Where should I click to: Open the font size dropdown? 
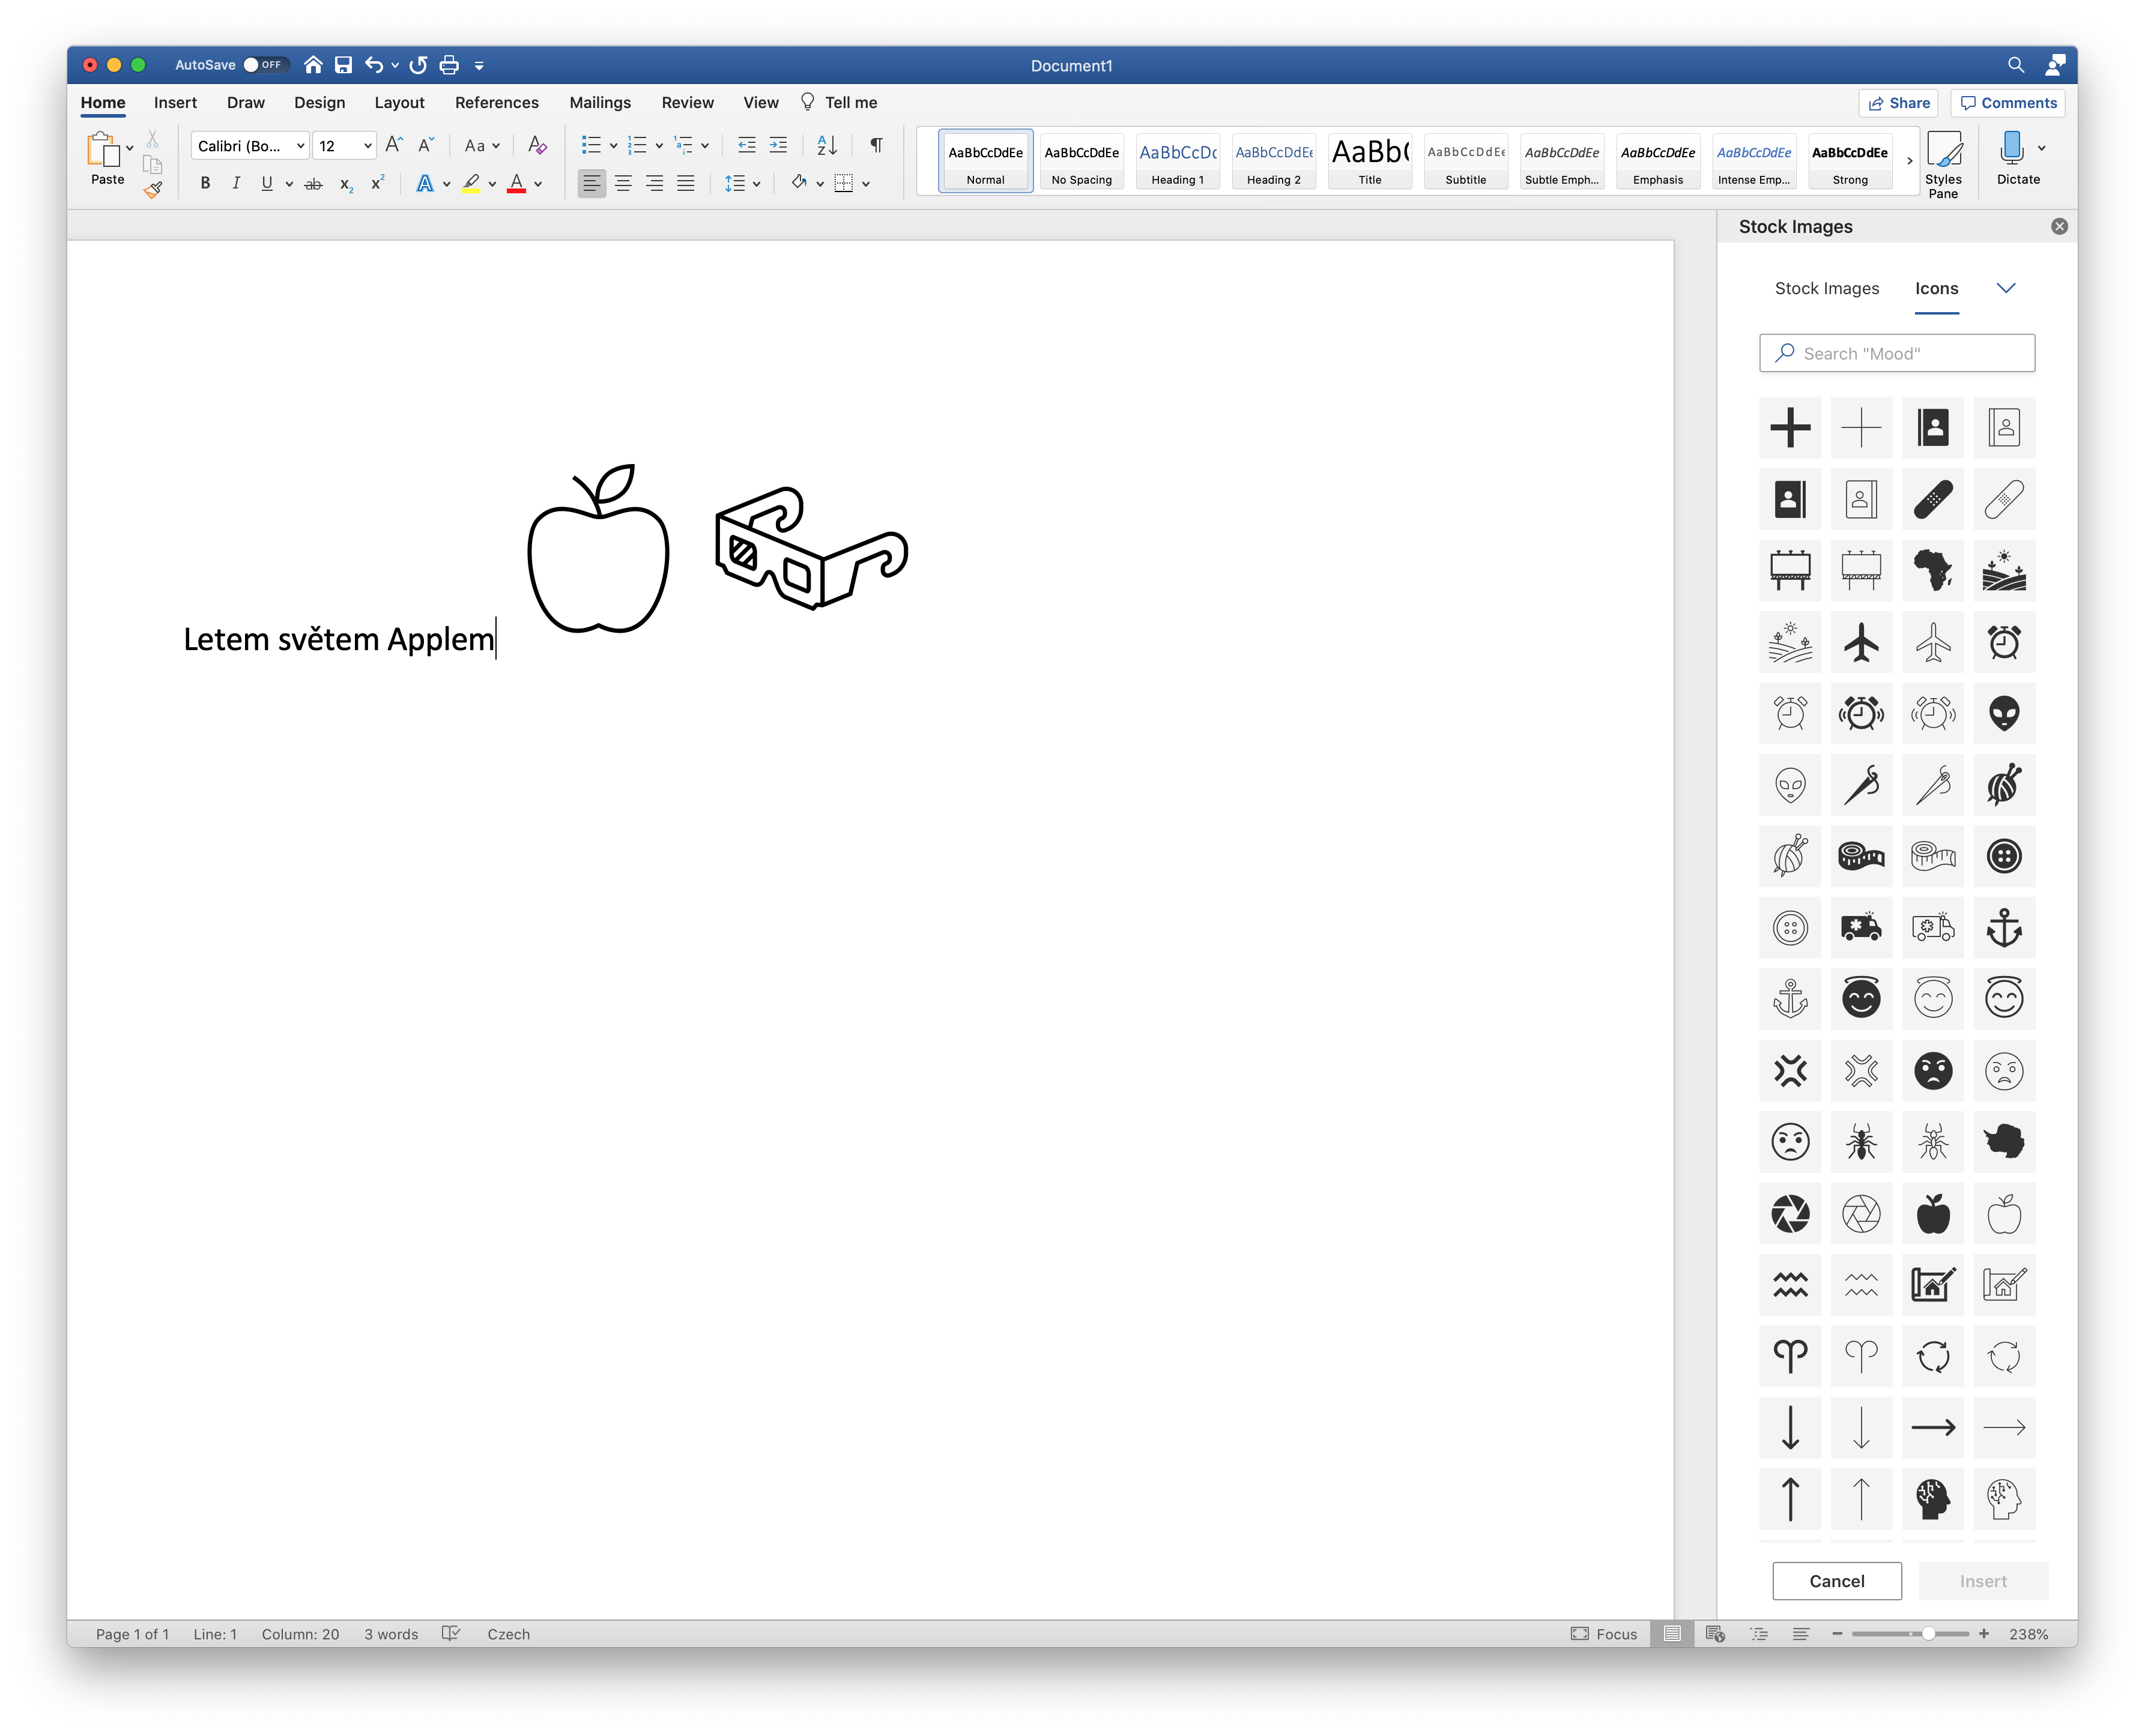(367, 146)
